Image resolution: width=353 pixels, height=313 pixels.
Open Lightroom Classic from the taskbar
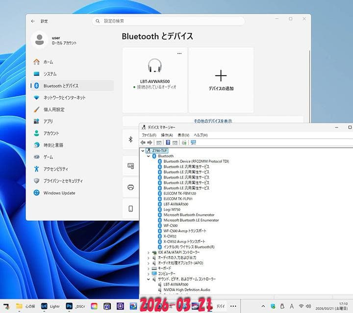pyautogui.click(x=50, y=306)
